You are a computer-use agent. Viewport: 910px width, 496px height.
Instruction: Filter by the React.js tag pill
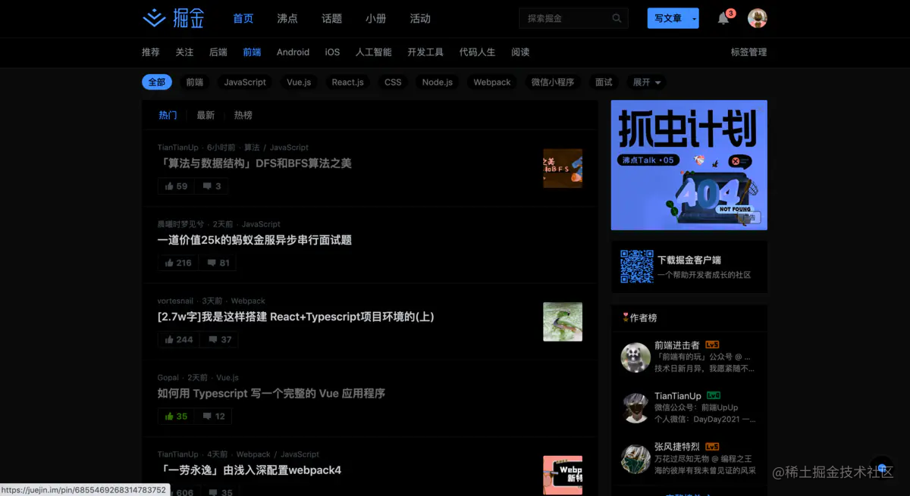click(347, 82)
